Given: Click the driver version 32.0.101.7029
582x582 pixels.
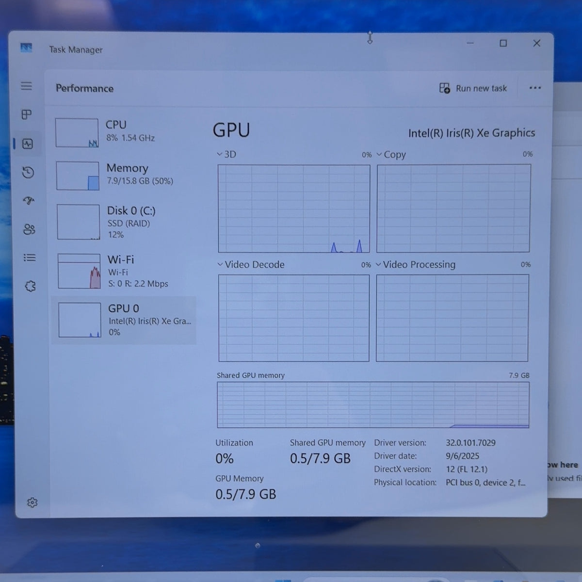Looking at the screenshot, I should coord(470,443).
